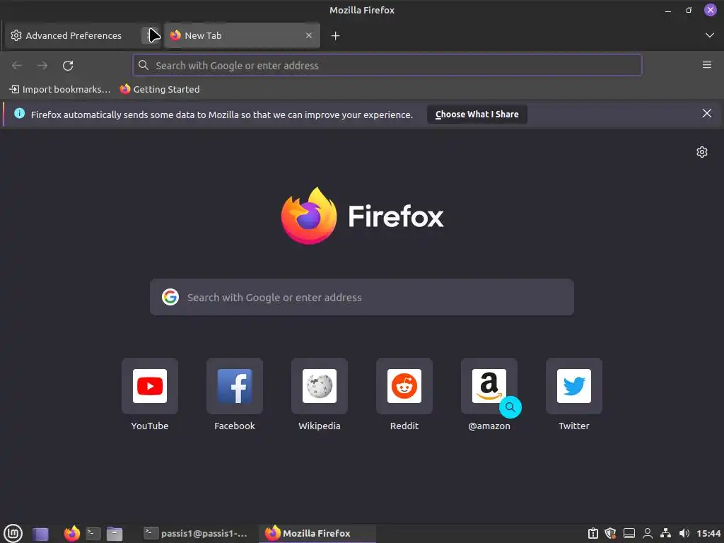The width and height of the screenshot is (724, 543).
Task: Open new tab personalize gear
Action: click(702, 152)
